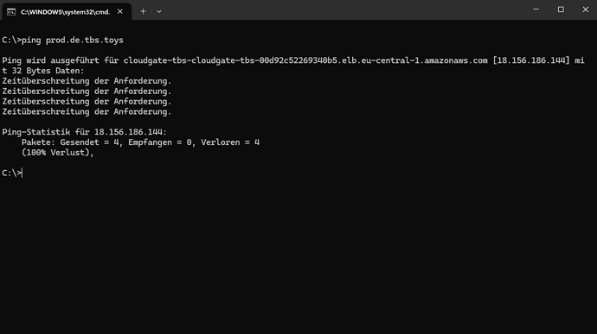Click the last Zeitüberschreitung der Anforderung line
This screenshot has height=334, width=597.
point(87,111)
